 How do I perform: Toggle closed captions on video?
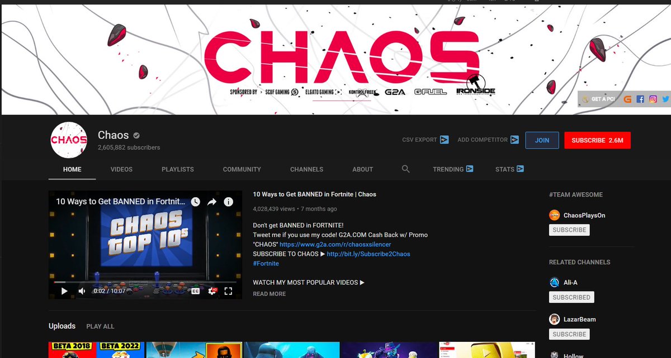(196, 291)
